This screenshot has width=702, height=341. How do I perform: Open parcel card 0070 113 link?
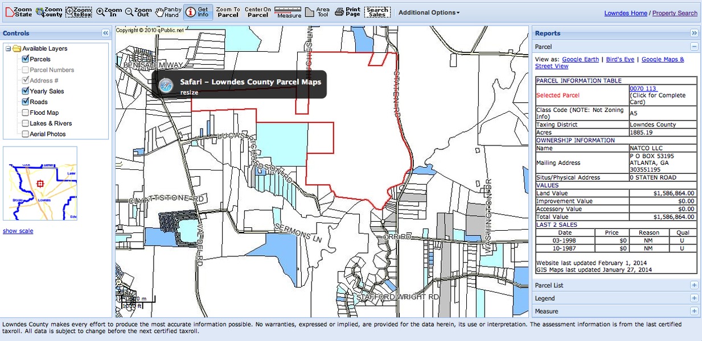point(643,89)
